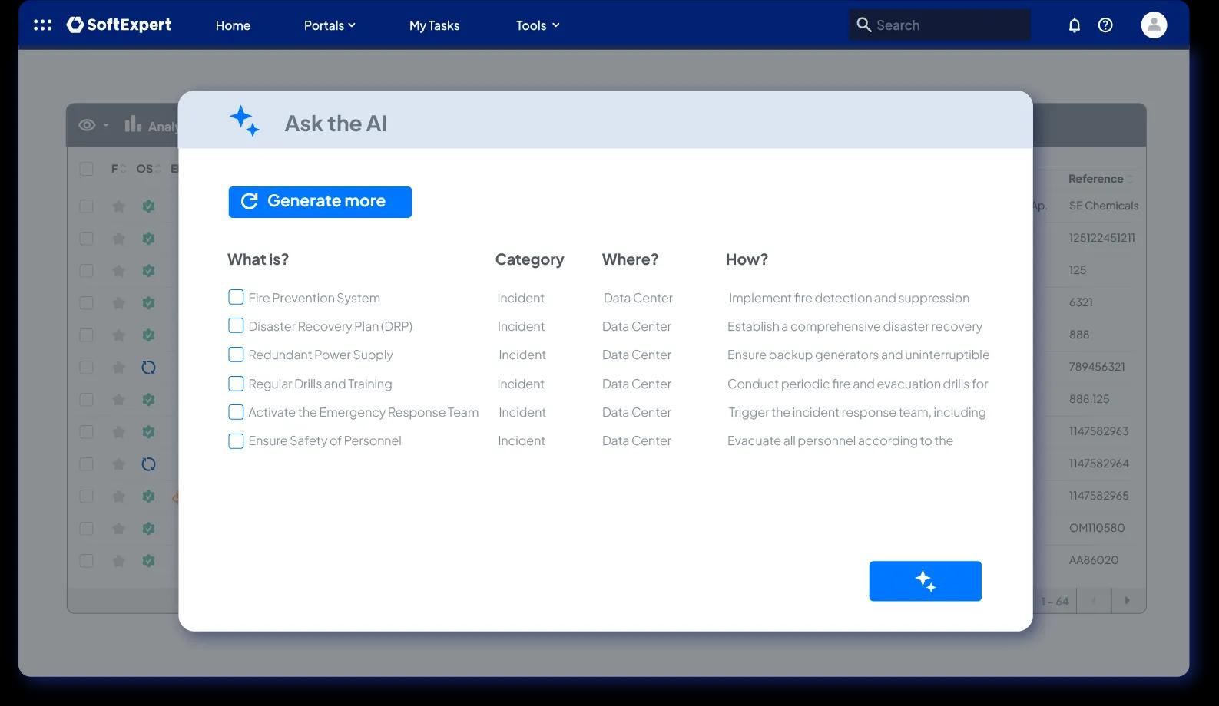The image size is (1219, 706).
Task: Click star icon in 1147582965 row
Action: pos(118,497)
